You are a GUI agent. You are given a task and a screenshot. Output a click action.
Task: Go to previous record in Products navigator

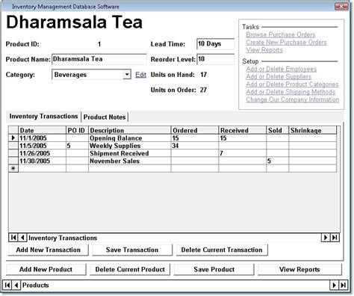pyautogui.click(x=16, y=285)
